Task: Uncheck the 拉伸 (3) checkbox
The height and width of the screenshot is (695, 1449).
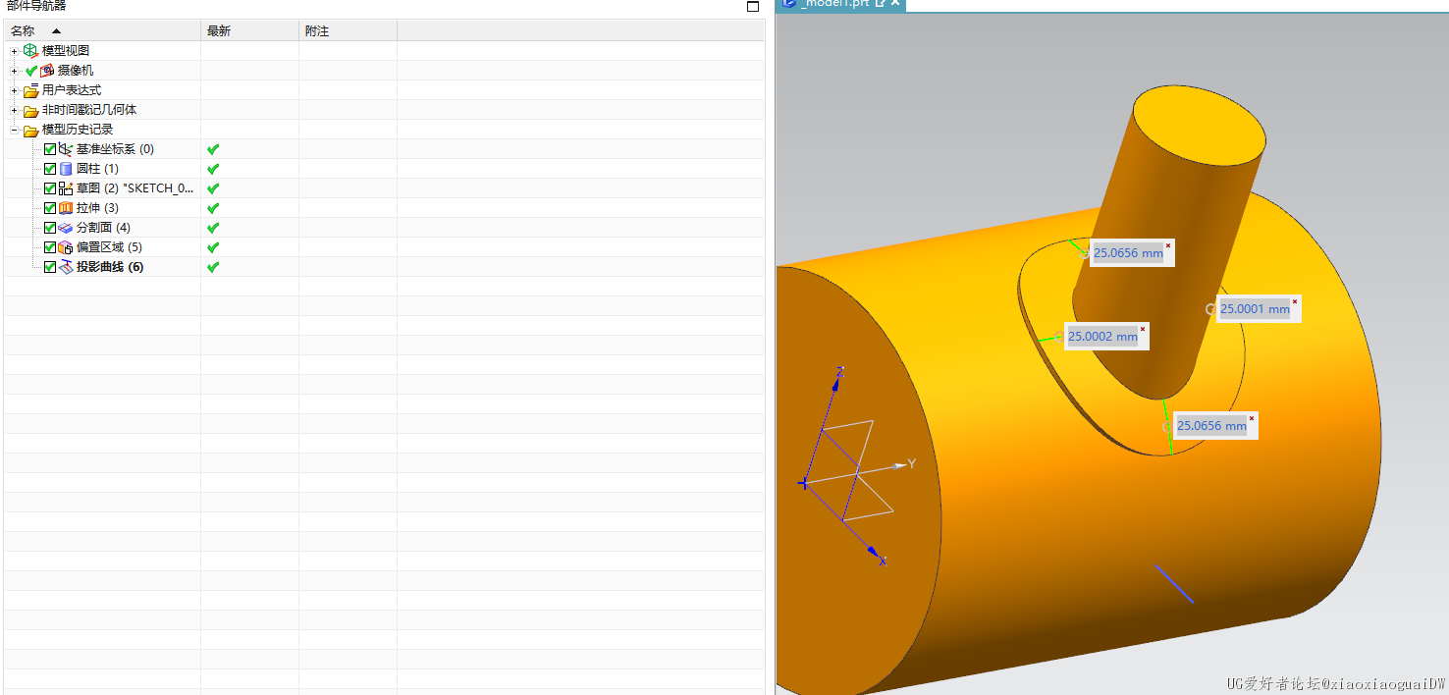Action: pos(50,208)
